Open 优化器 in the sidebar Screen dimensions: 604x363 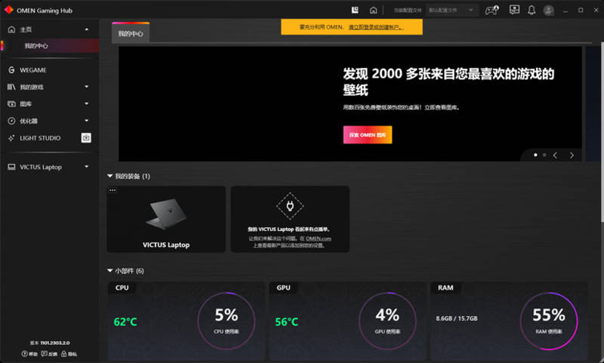29,121
